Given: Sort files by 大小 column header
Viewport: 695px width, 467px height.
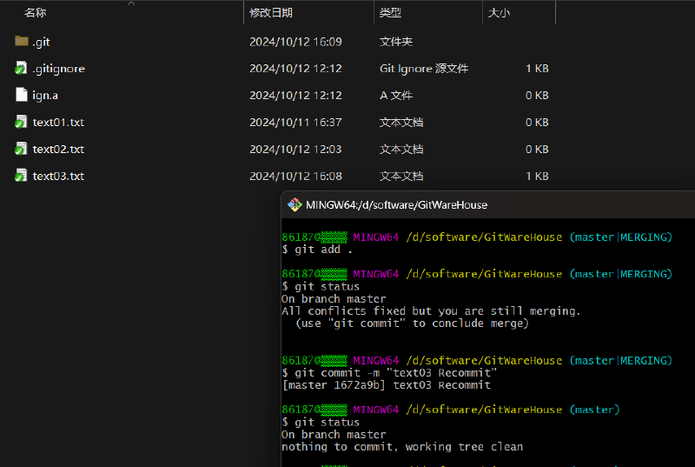Looking at the screenshot, I should [x=499, y=13].
